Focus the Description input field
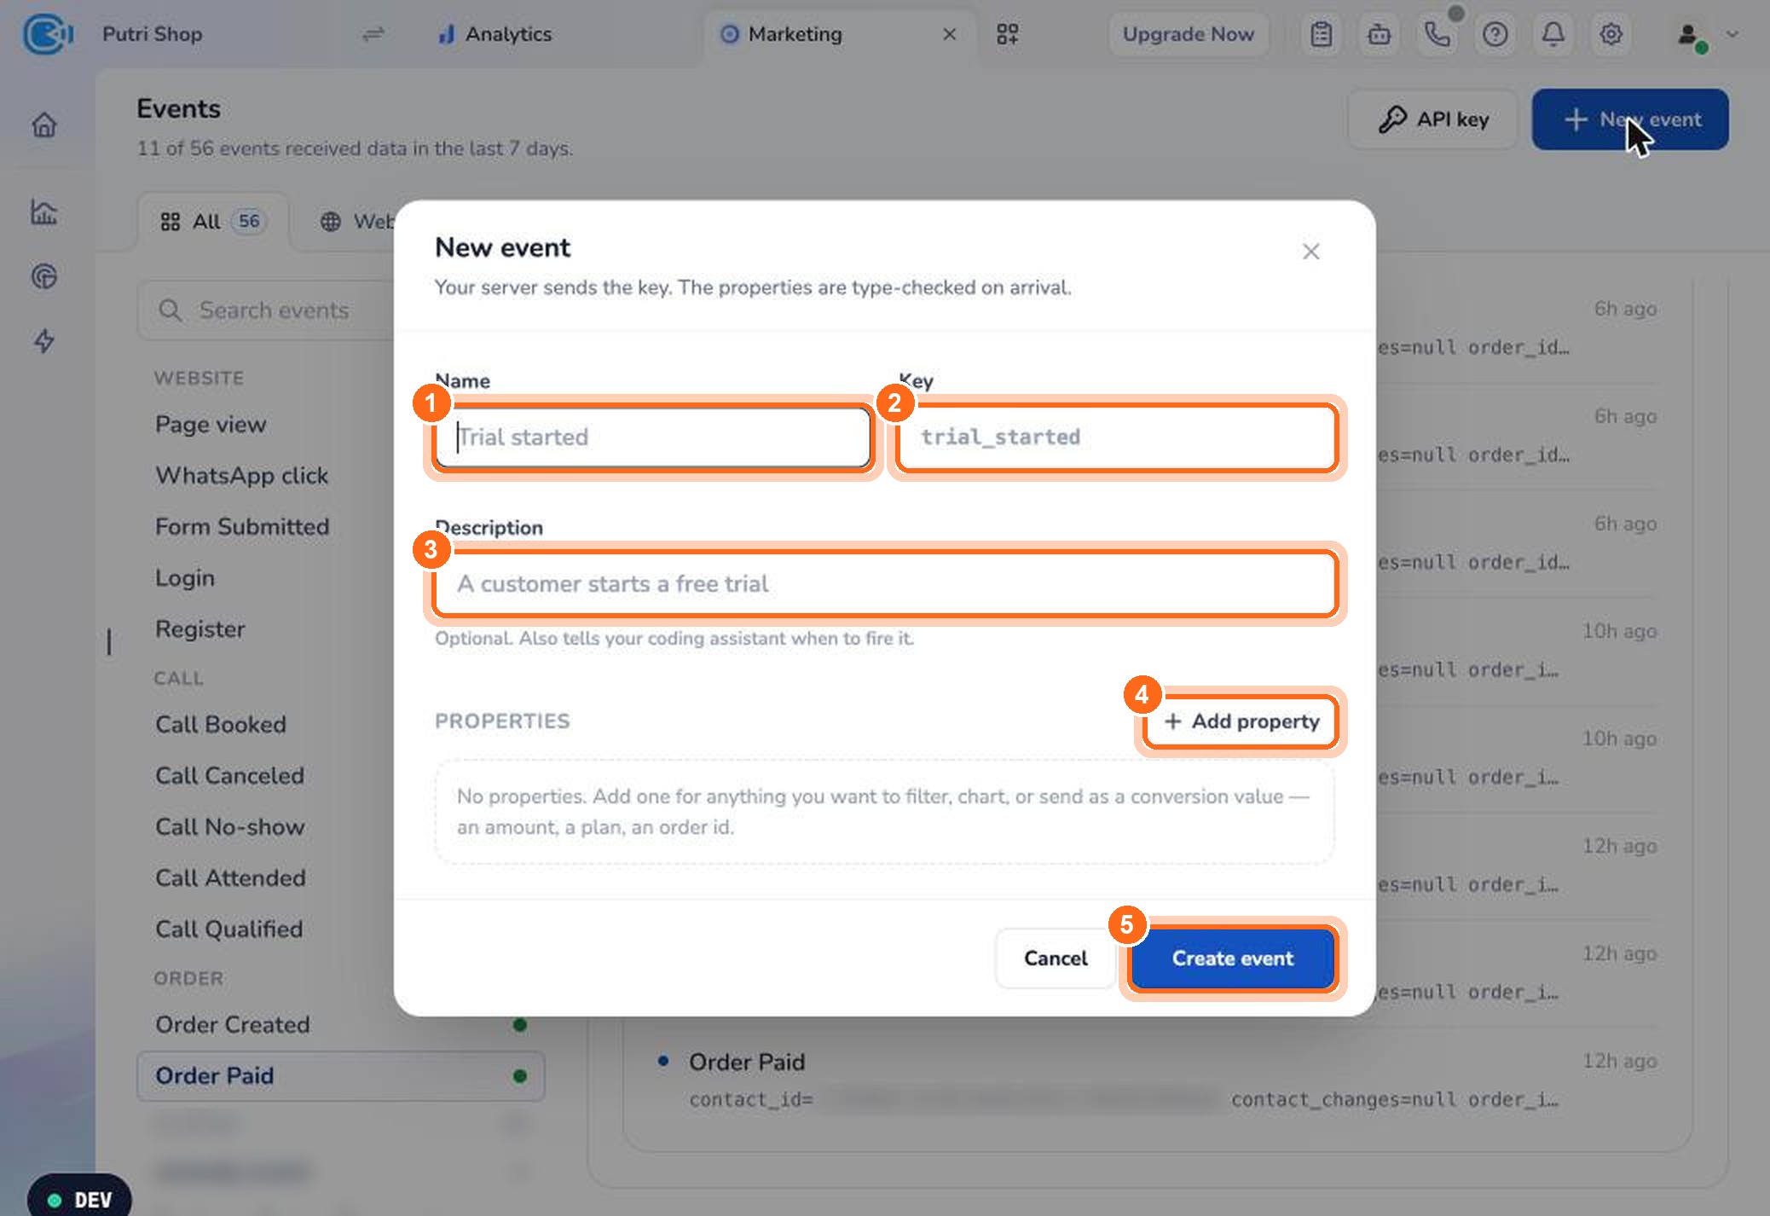 885,584
